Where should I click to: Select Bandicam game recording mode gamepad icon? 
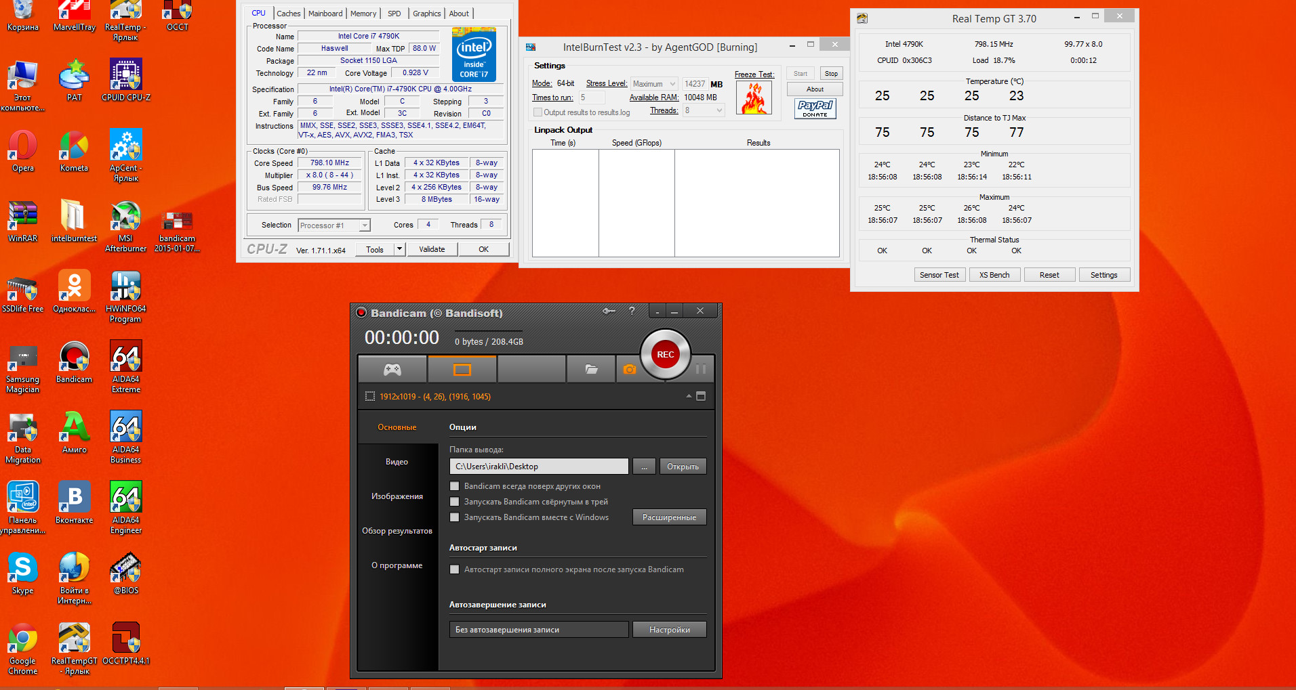click(392, 370)
